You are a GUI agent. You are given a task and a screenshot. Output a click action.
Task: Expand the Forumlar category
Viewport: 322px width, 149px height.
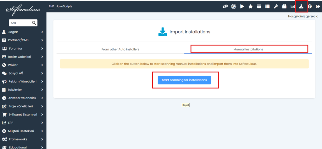[23, 49]
